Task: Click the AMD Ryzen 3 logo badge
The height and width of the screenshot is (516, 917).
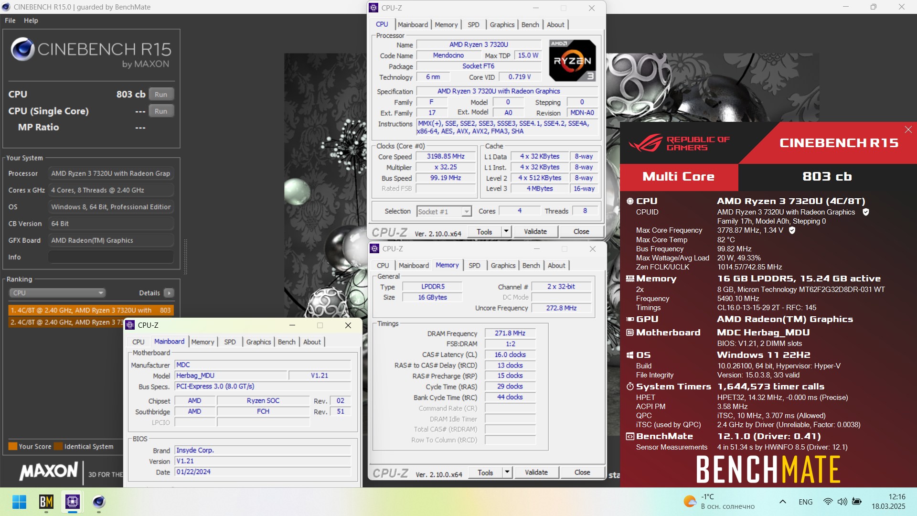Action: pyautogui.click(x=572, y=61)
